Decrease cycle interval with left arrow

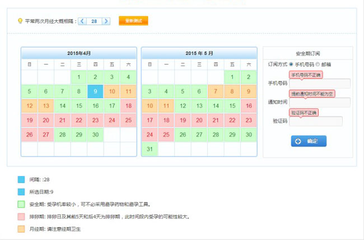[x=82, y=21]
